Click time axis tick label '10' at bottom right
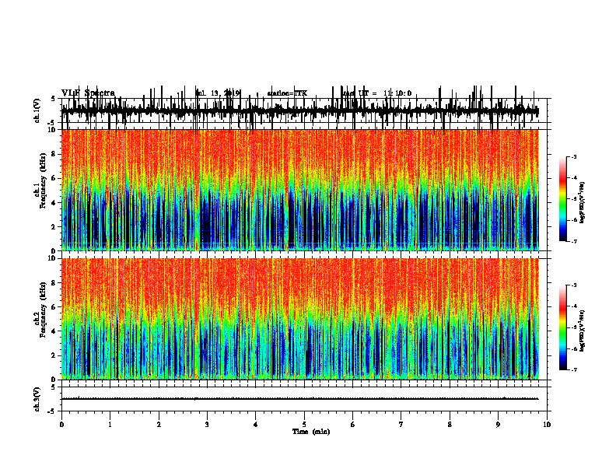The image size is (616, 476). tap(547, 425)
